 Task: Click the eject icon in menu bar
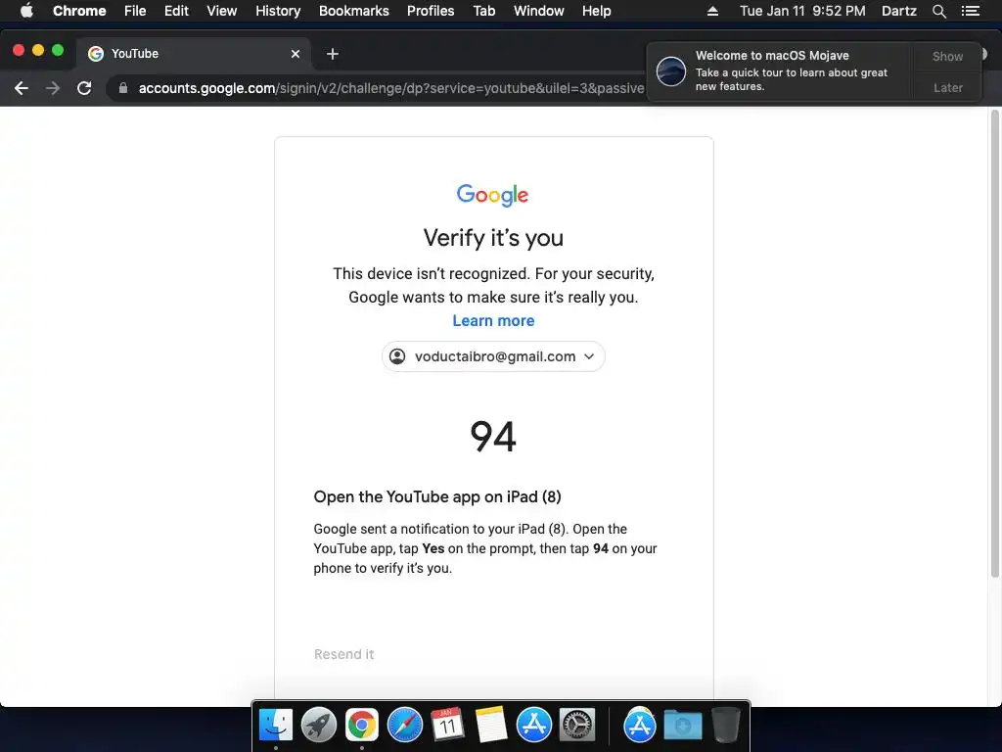pos(712,11)
